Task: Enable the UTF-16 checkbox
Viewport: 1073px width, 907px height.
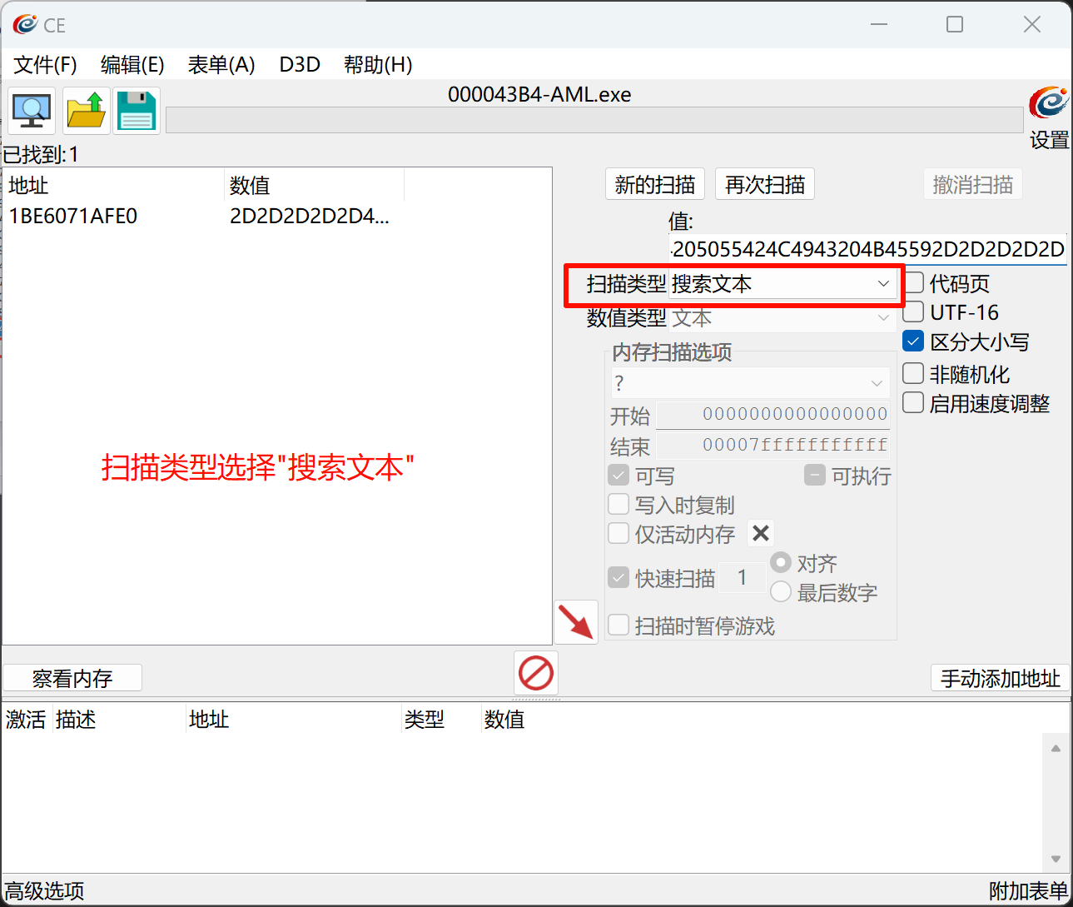Action: coord(913,312)
